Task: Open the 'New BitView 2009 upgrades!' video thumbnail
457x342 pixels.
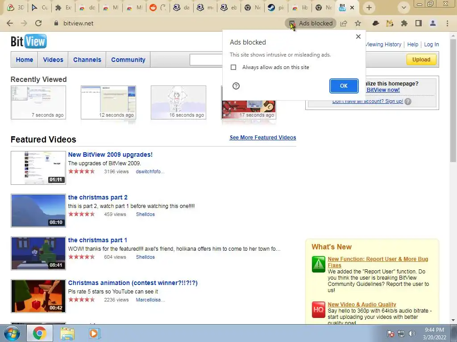Action: pos(38,168)
